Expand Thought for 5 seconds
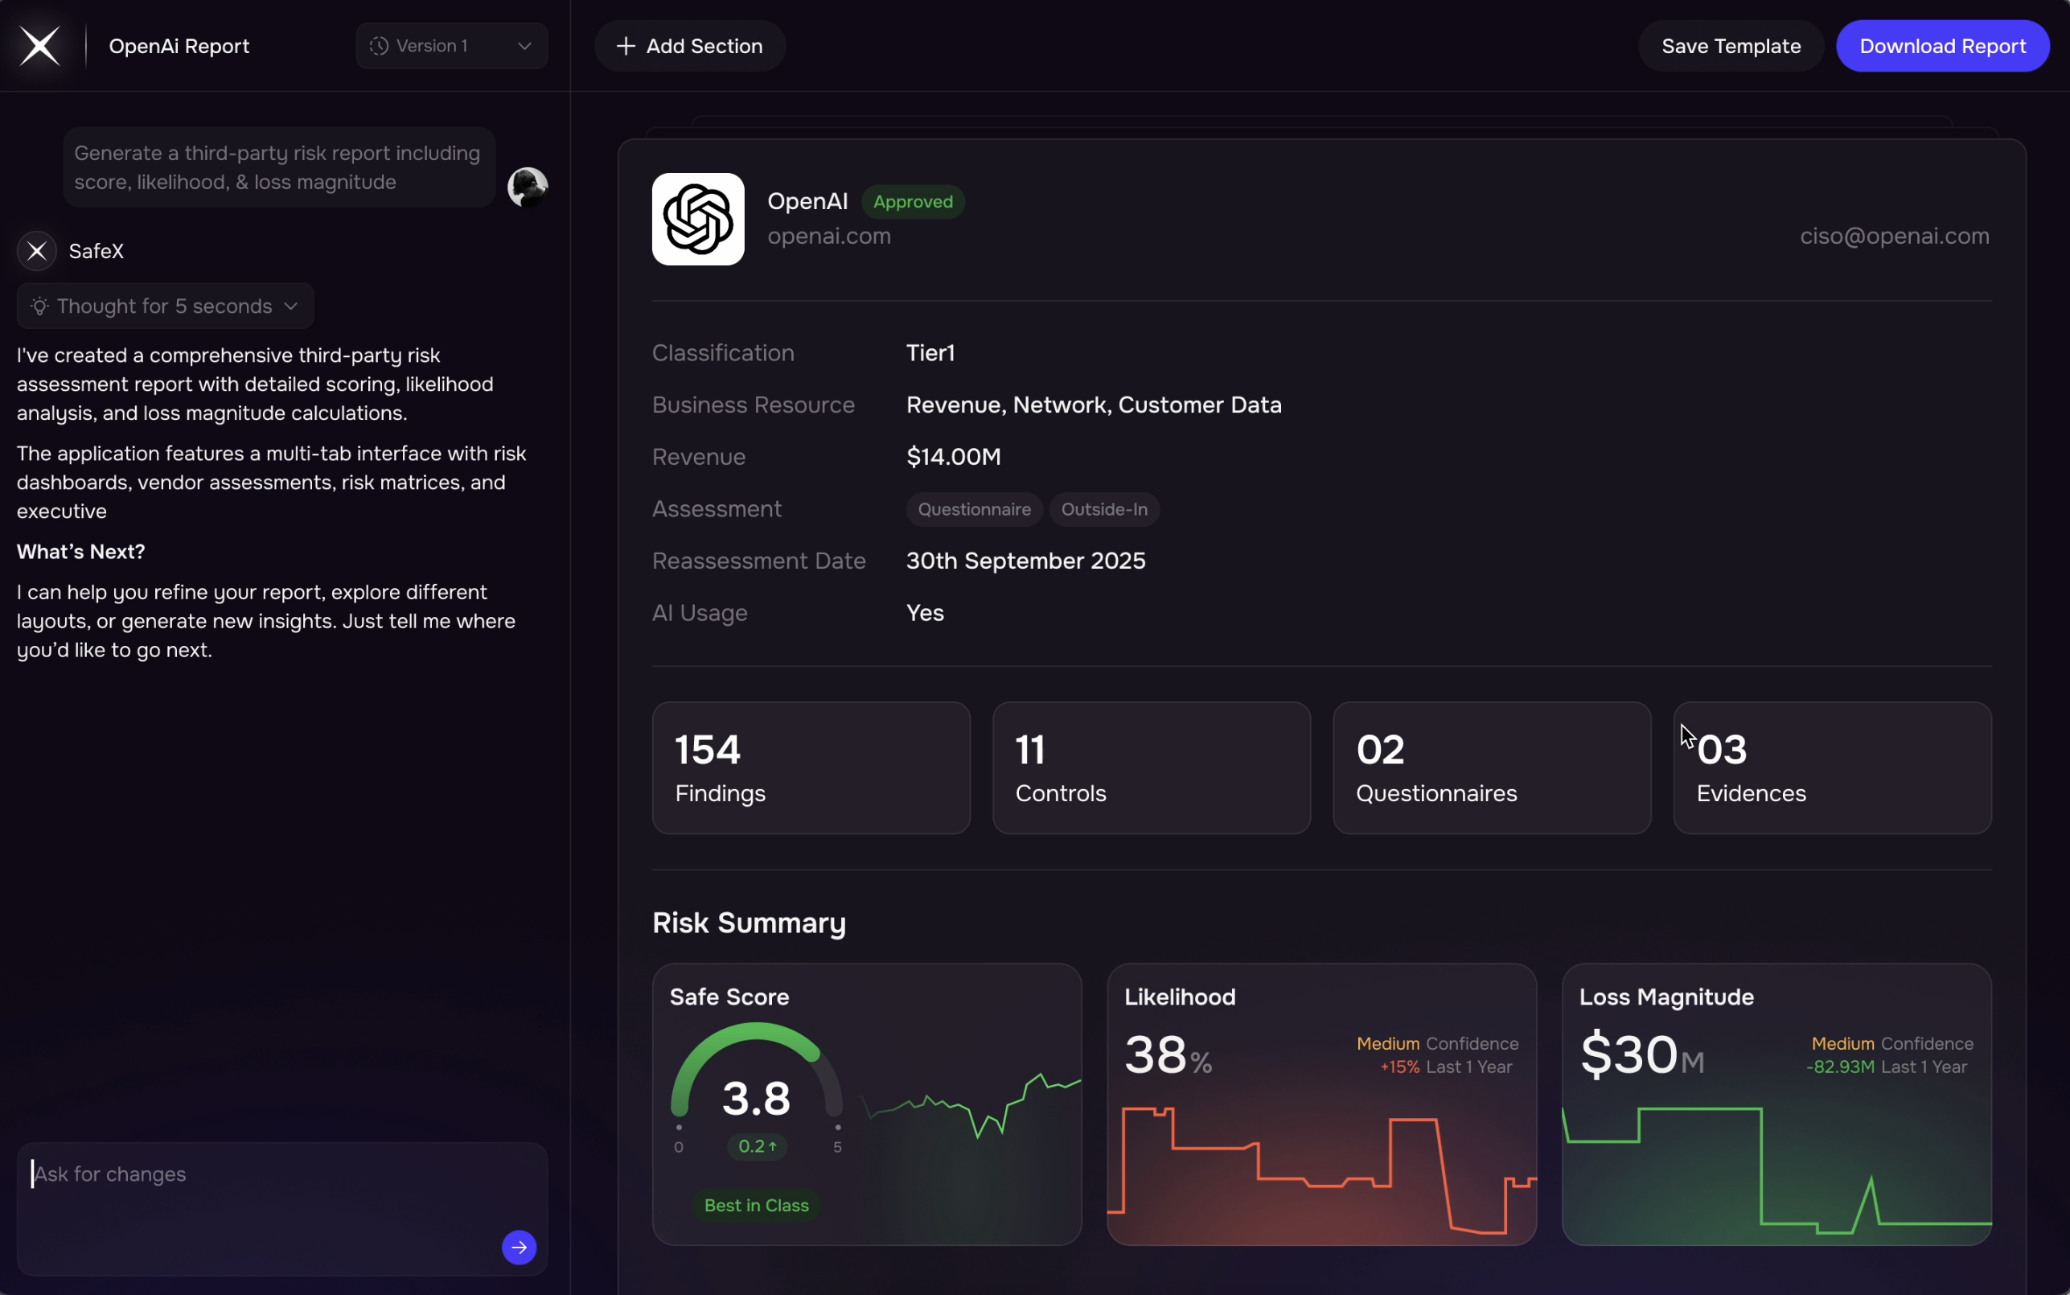The height and width of the screenshot is (1295, 2070). click(x=165, y=306)
